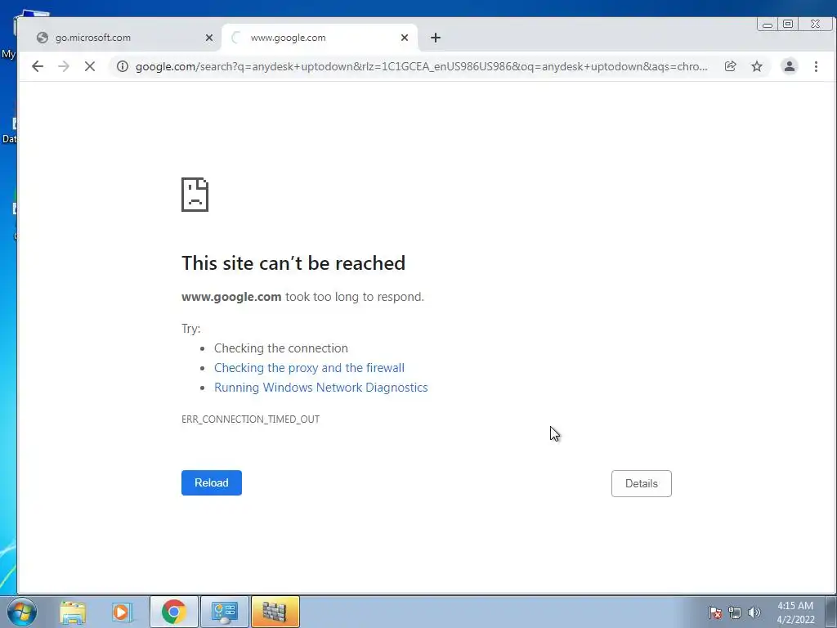The image size is (837, 628).
Task: Stop loading the page
Action: click(x=90, y=66)
